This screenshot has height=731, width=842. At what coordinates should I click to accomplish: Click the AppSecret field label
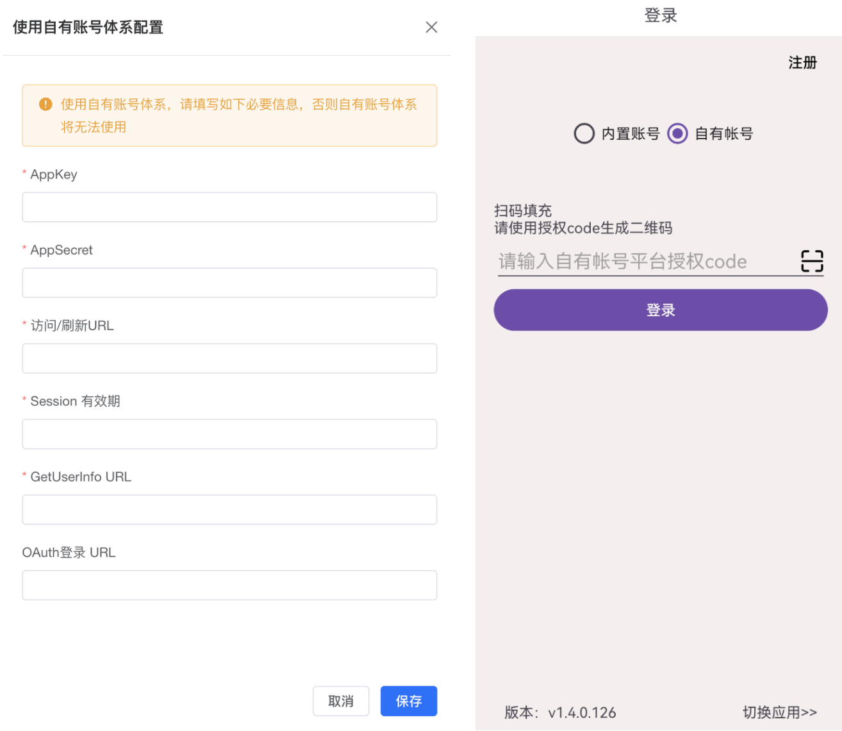pyautogui.click(x=62, y=250)
